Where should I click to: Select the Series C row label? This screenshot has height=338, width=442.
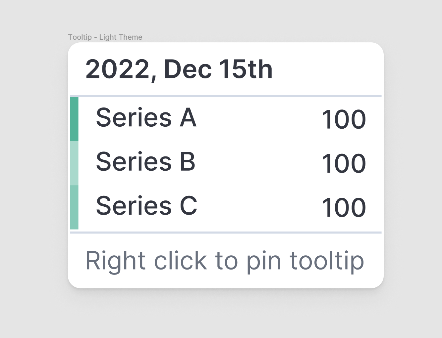pos(146,206)
